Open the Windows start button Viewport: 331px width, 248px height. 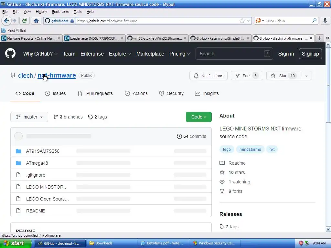point(16,243)
